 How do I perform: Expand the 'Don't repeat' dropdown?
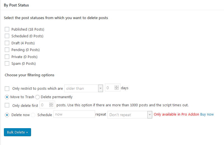point(130,115)
